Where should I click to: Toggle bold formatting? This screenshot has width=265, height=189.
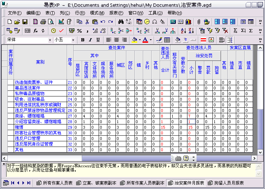(x=82, y=40)
